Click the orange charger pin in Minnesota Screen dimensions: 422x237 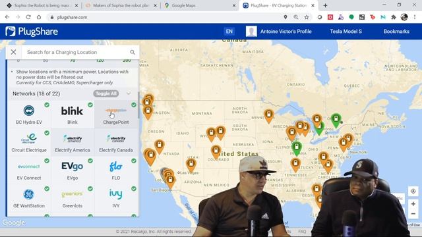268,116
